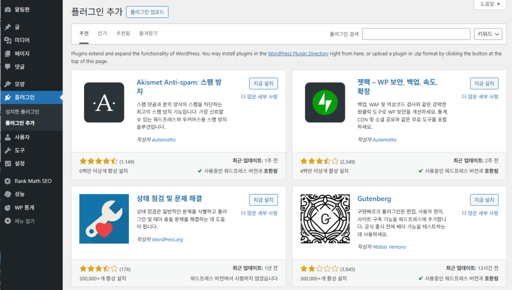
Task: Collapse the sidebar with 메뉴 접기
Action: pos(24,221)
